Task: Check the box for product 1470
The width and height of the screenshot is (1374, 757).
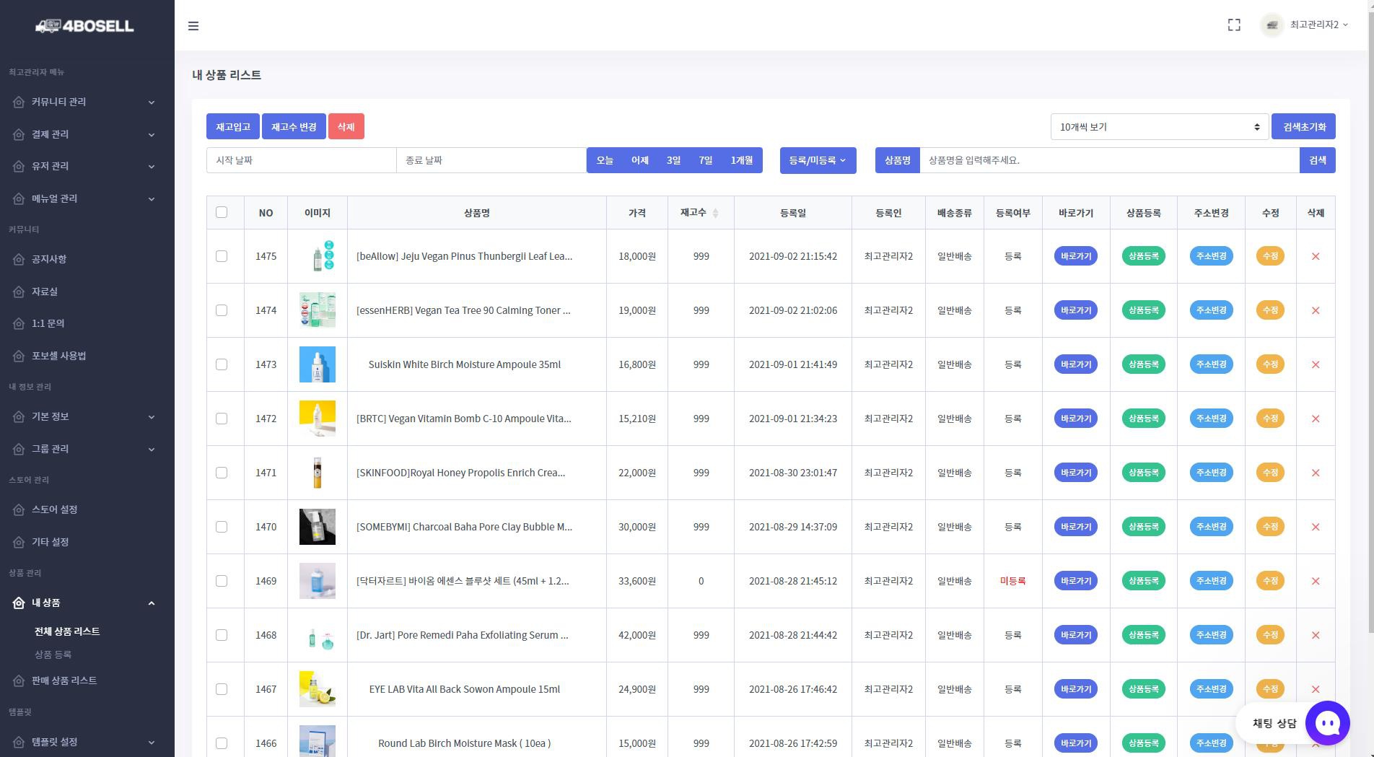Action: (222, 527)
